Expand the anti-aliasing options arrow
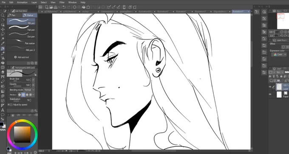 (33, 95)
